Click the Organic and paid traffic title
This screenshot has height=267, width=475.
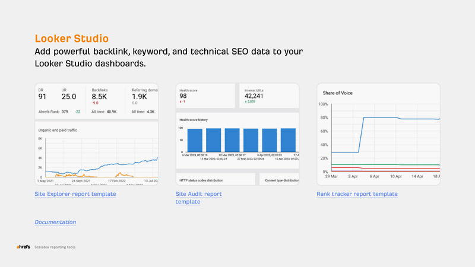[58, 130]
